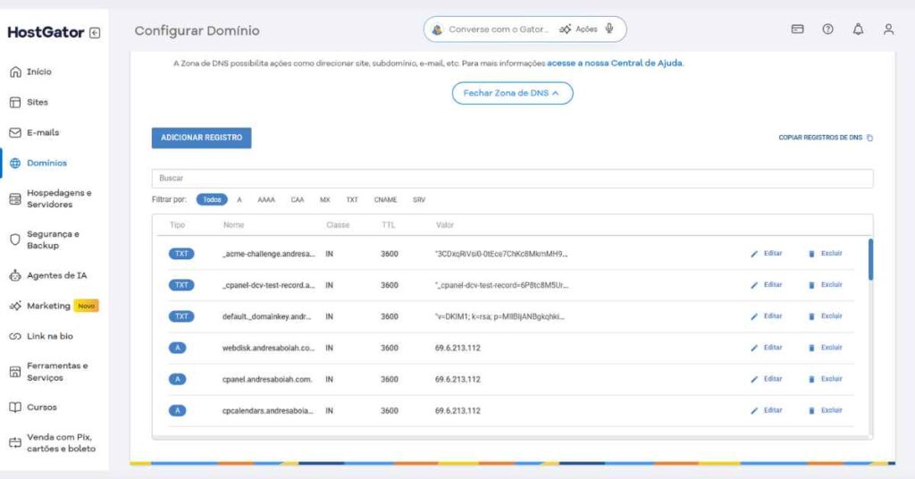Image resolution: width=915 pixels, height=479 pixels.
Task: Filter records by AAAA type
Action: point(266,199)
